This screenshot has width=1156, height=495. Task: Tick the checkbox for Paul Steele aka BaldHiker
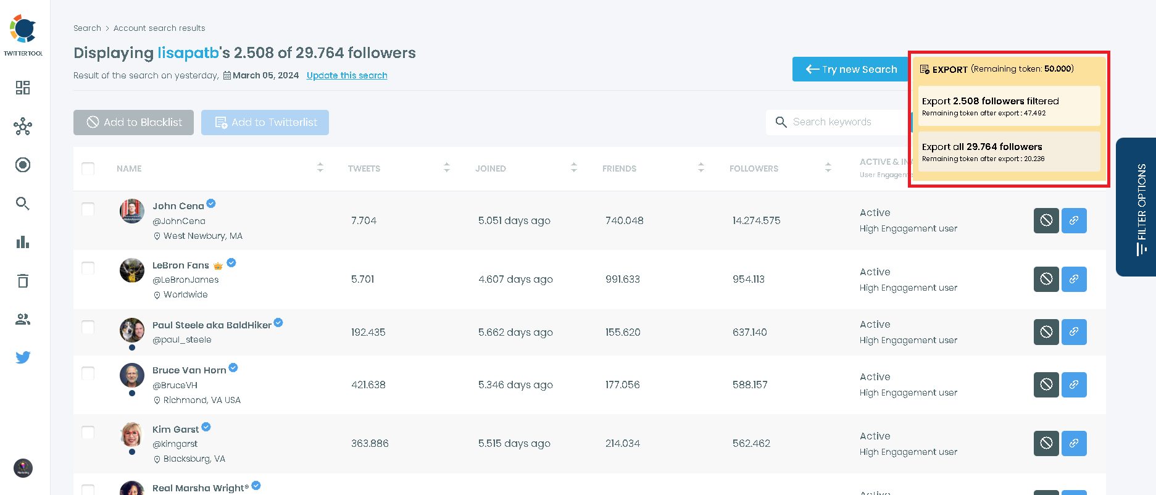click(88, 327)
